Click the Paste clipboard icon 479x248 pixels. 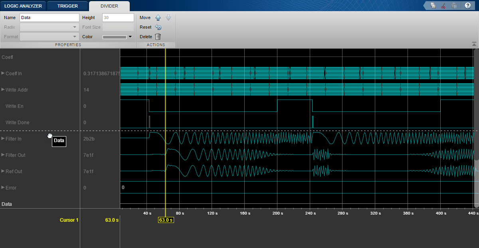(454, 6)
